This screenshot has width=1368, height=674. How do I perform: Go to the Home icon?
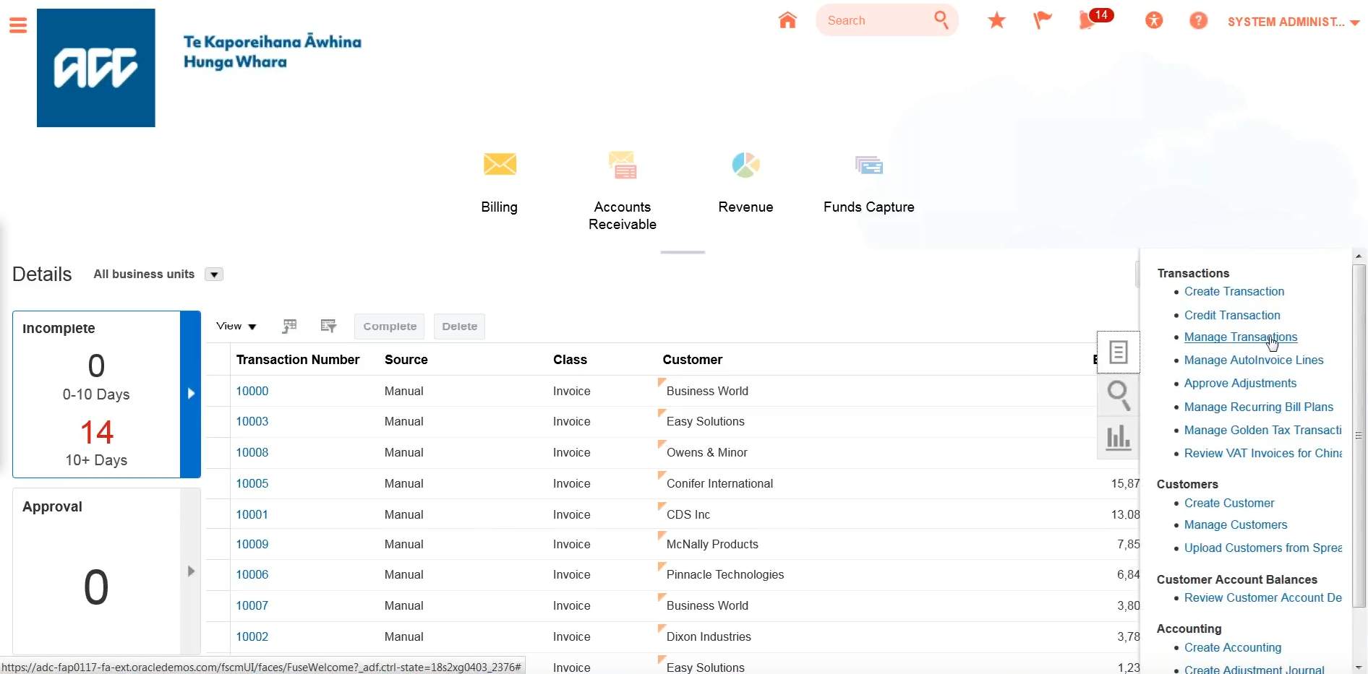click(787, 20)
